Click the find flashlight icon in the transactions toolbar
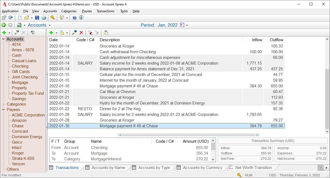330x178 pixels. 90,33
